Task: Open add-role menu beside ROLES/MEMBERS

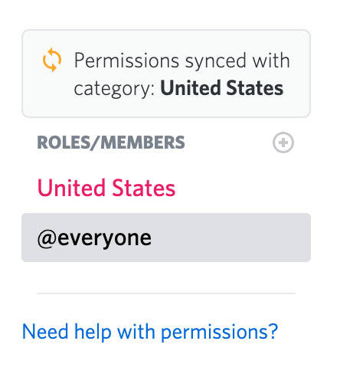Action: coord(283,143)
